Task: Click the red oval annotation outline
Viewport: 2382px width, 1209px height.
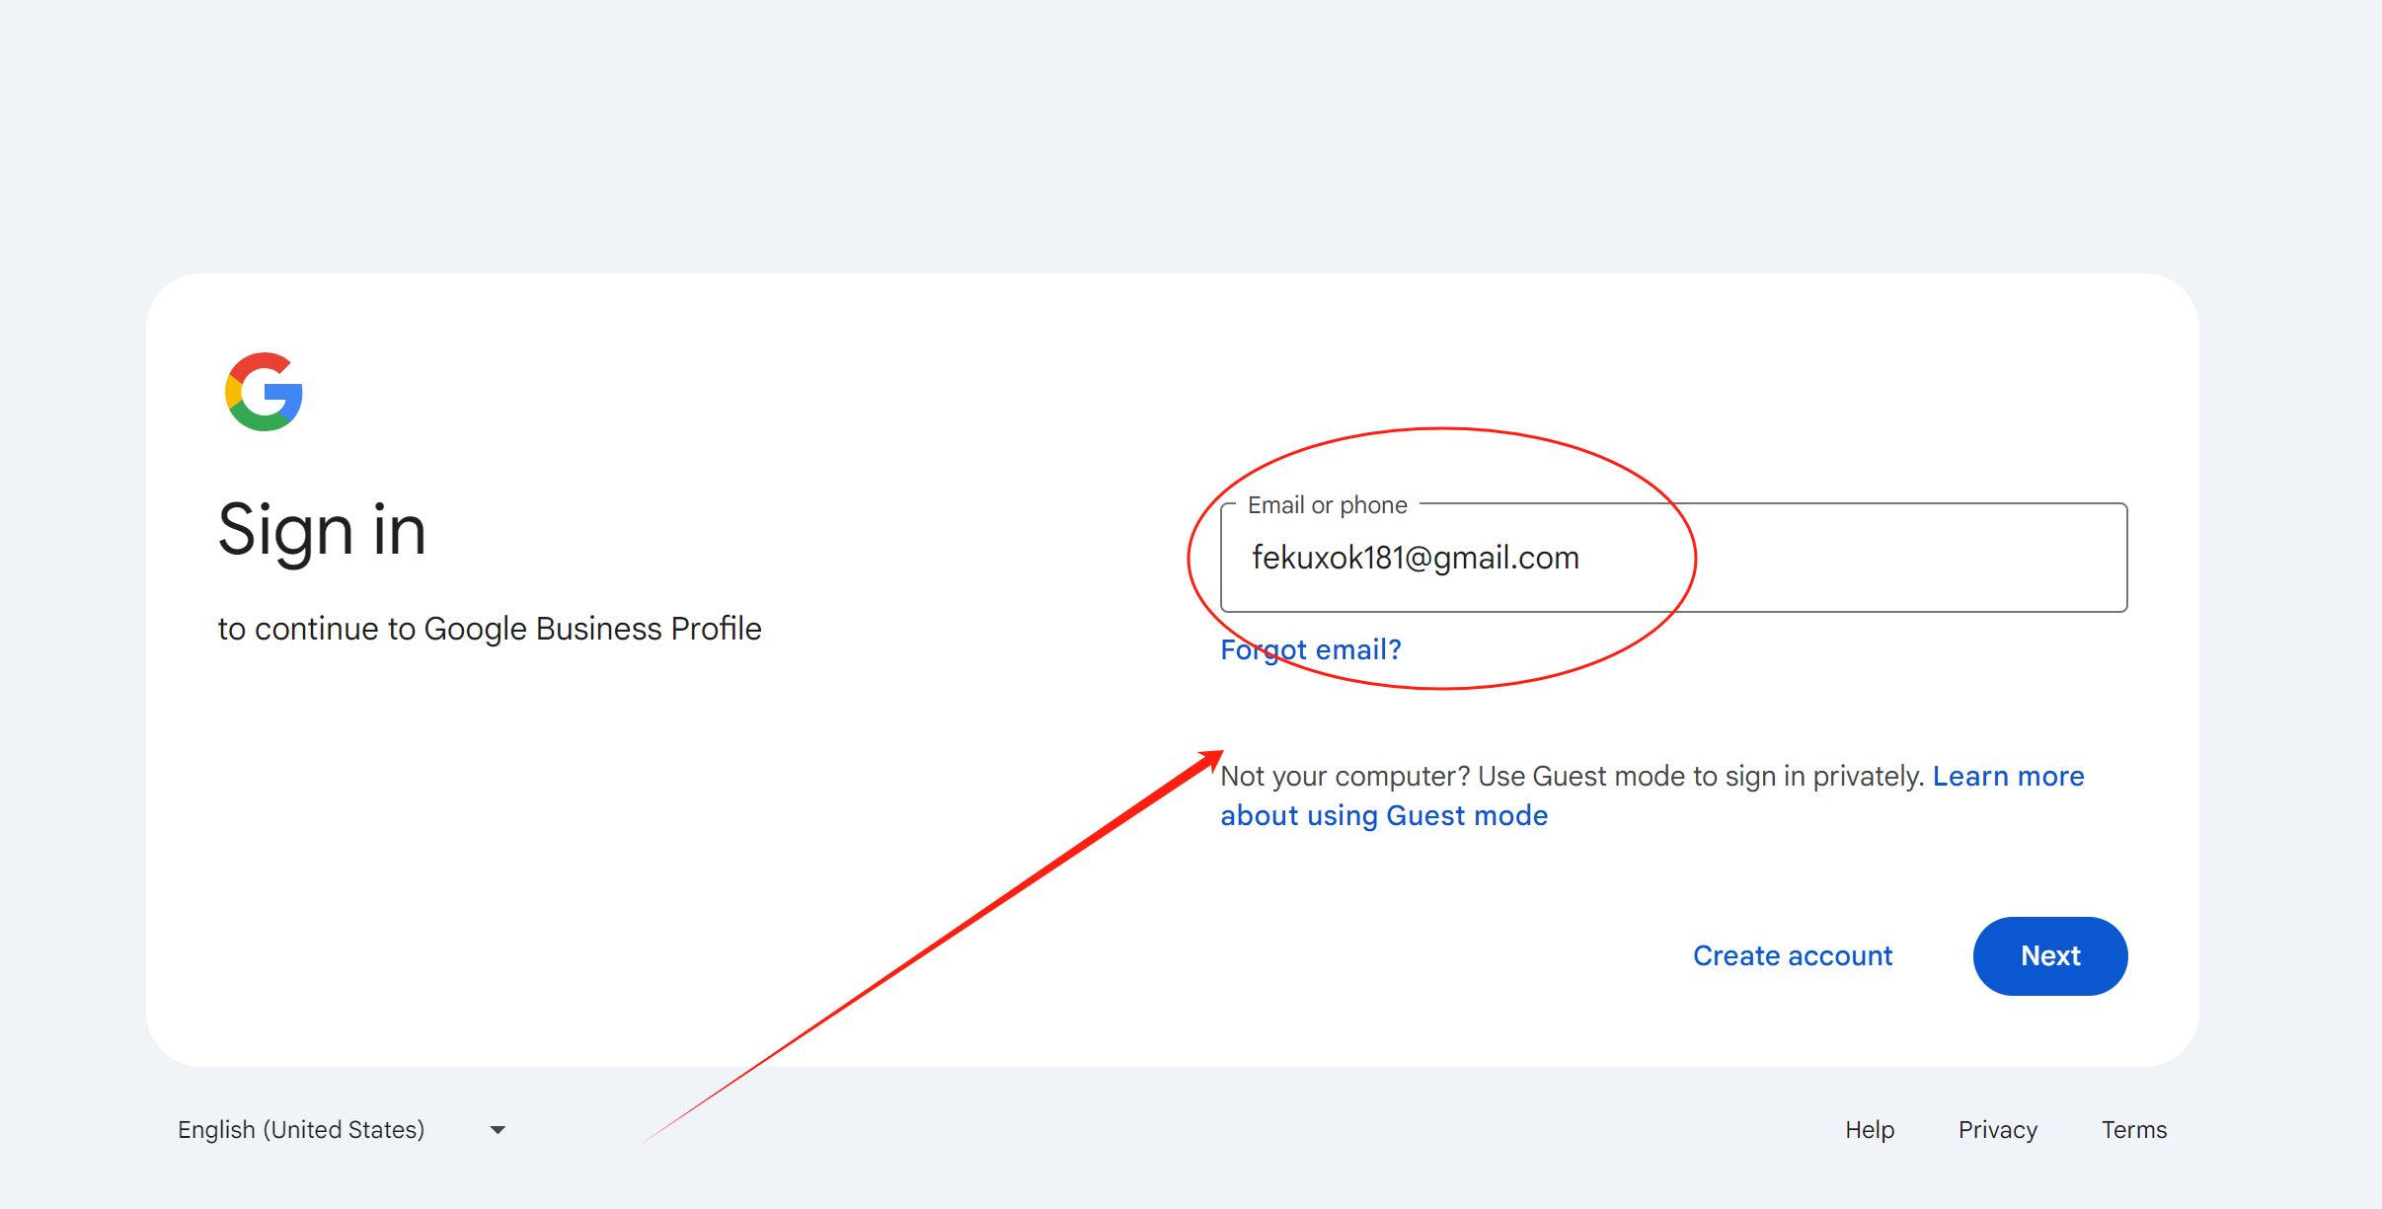Action: coord(1441,429)
